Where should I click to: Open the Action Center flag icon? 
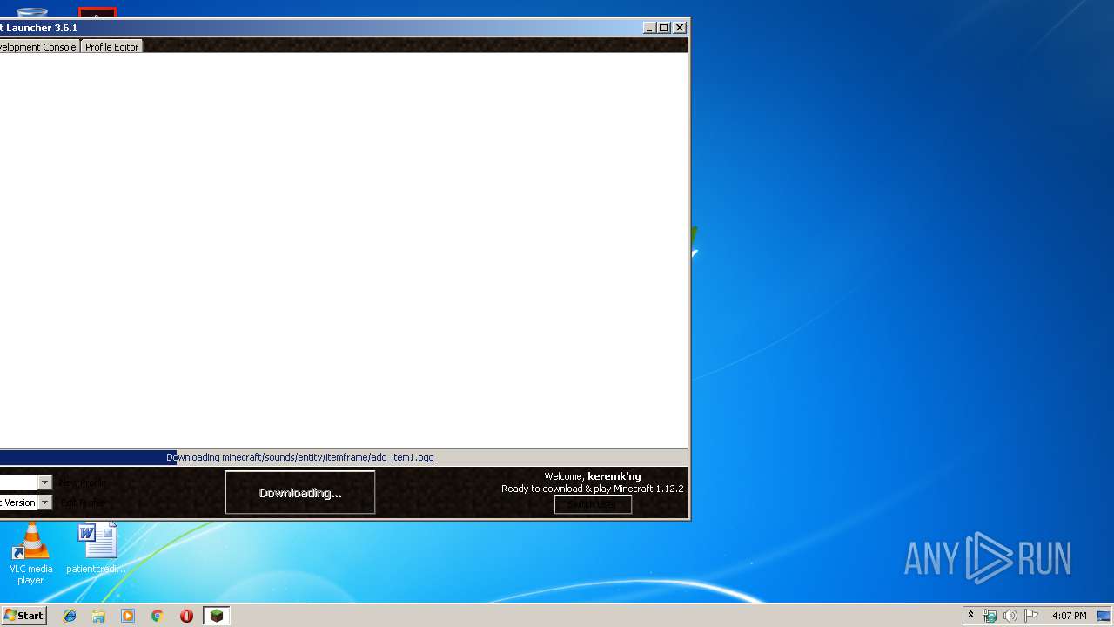(x=1031, y=616)
